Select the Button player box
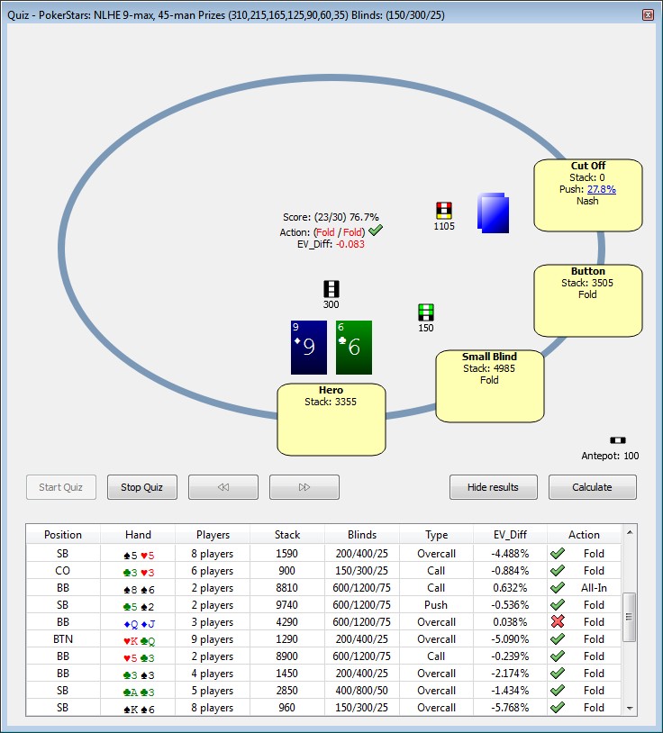This screenshot has width=663, height=733. tap(588, 301)
